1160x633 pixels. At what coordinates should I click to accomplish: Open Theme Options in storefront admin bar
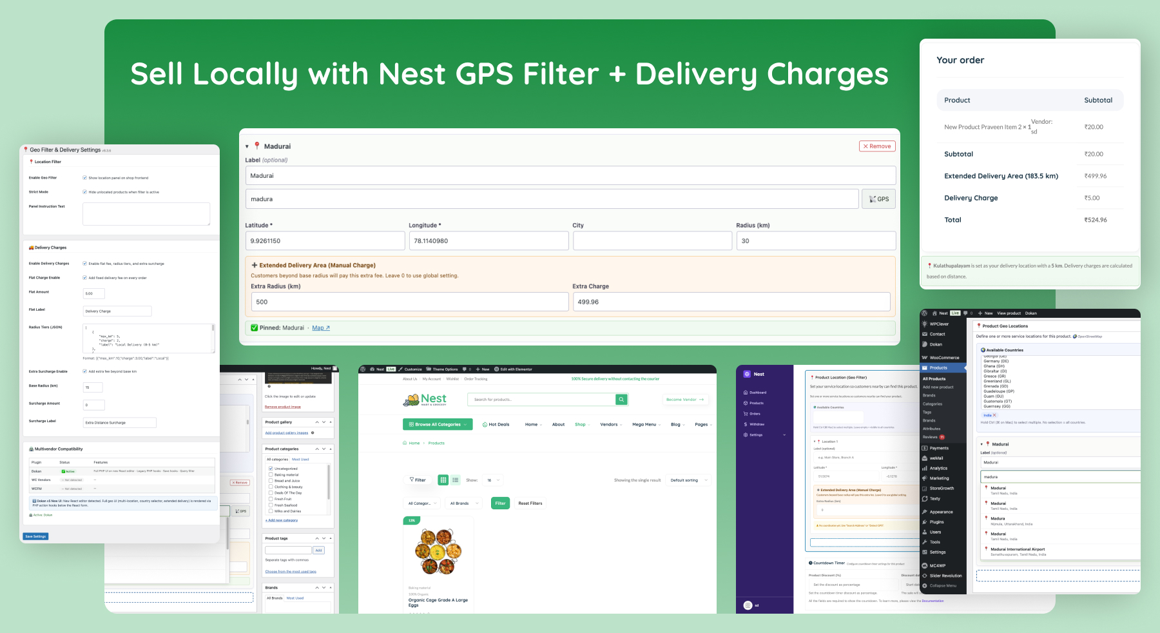pos(442,369)
